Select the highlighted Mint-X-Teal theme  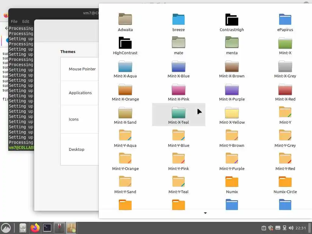pos(179,115)
